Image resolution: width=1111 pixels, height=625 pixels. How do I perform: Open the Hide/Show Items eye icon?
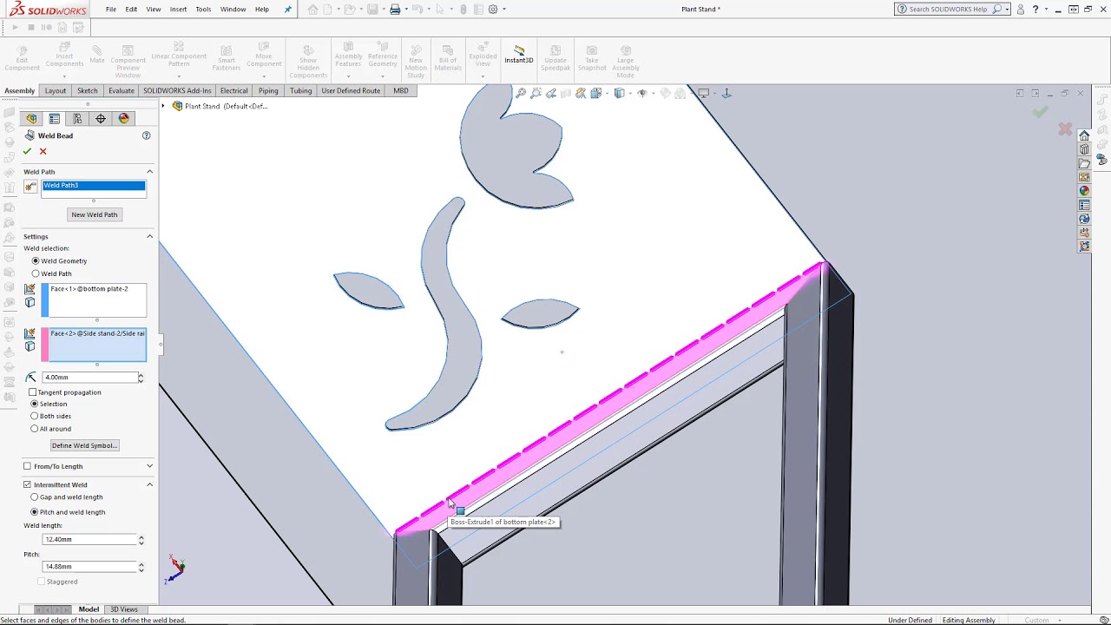tap(641, 93)
